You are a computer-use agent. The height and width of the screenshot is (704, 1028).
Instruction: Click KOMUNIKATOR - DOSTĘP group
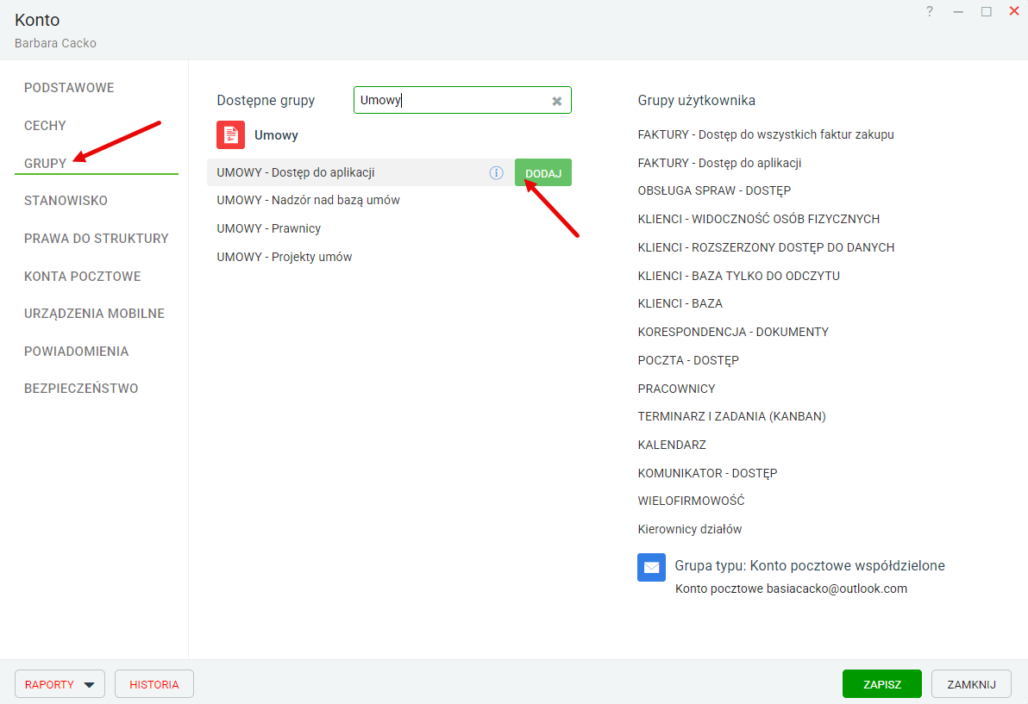pos(707,473)
